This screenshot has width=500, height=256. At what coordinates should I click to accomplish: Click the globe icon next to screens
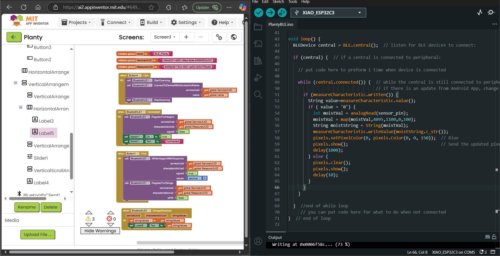click(x=234, y=37)
